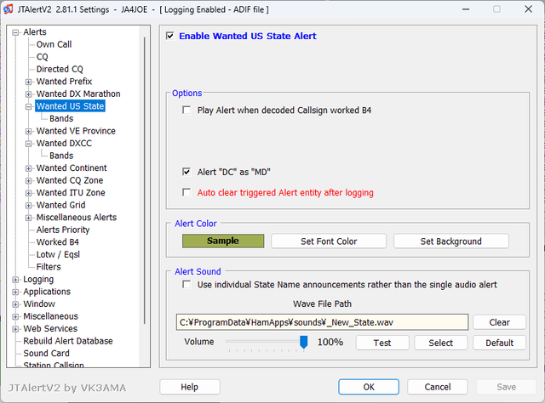
Task: Expand the Miscellaneous Alerts node
Action: coord(28,218)
